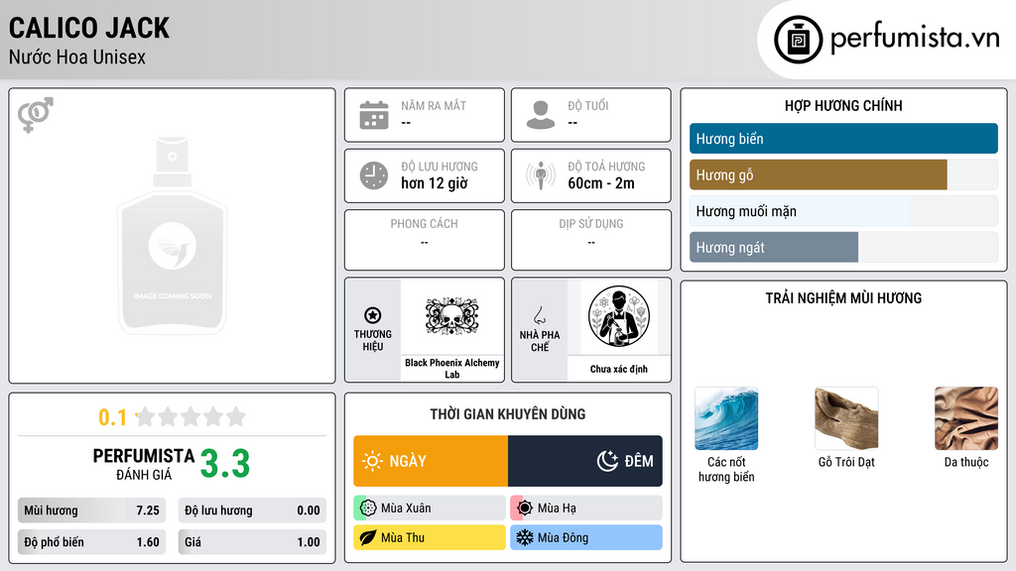Click the perfumista.vn perfume bottle logo
1016x571 pixels.
799,40
